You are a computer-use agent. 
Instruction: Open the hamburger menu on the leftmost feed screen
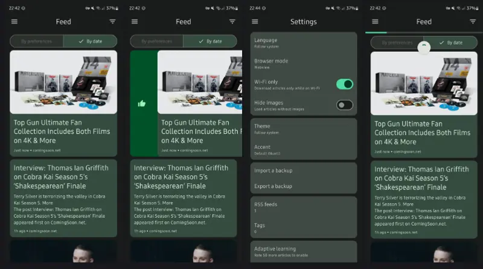pos(14,22)
